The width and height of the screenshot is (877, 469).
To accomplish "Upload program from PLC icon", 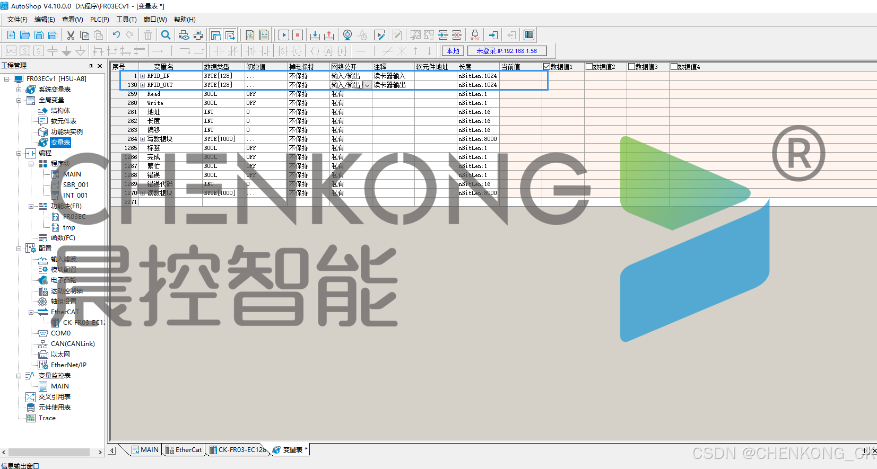I will point(329,35).
